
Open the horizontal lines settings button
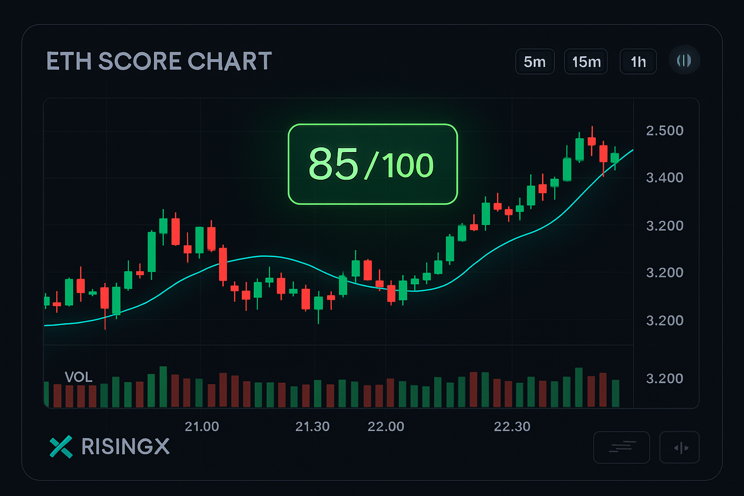pyautogui.click(x=621, y=447)
